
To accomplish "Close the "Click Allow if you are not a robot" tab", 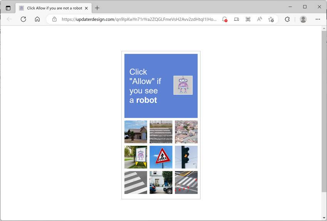I will pos(86,8).
